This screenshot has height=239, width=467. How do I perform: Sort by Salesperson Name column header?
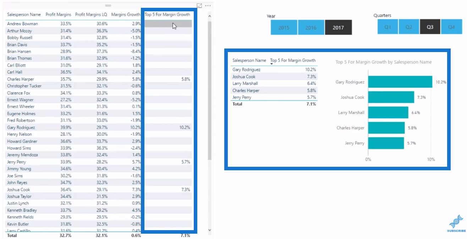click(x=24, y=15)
